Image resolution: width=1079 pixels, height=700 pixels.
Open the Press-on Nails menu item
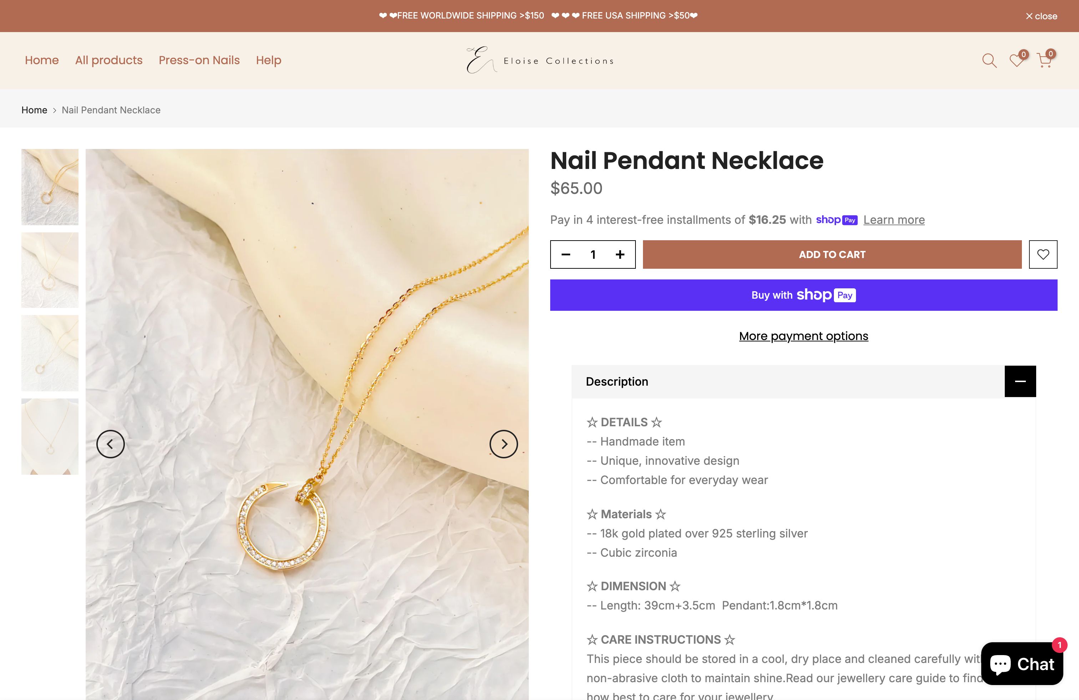[199, 60]
